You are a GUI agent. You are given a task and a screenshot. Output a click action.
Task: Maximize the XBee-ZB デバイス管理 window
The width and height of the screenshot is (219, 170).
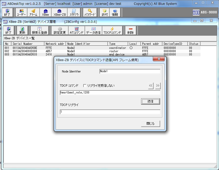[x=202, y=21]
